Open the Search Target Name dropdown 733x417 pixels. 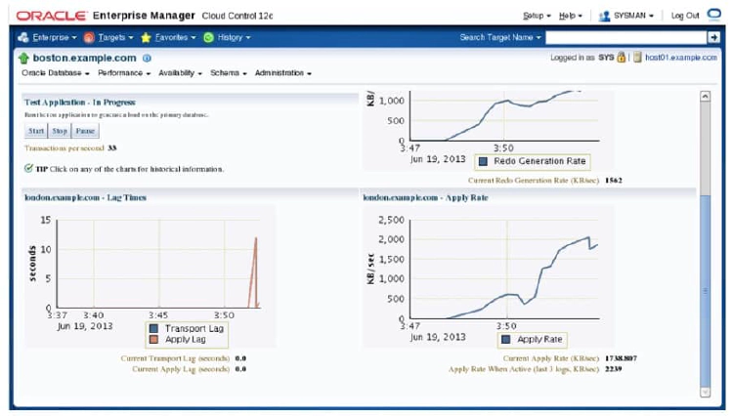(500, 37)
